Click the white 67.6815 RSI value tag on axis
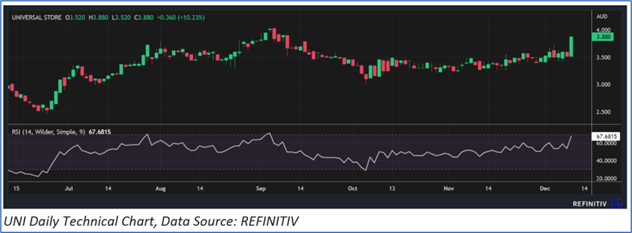Screen dimensions: 632x233 [x=606, y=136]
